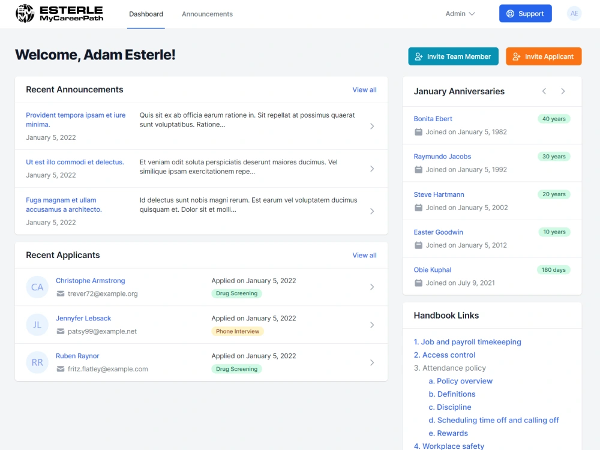Open Bonita Ebert's profile link
The height and width of the screenshot is (450, 600).
pos(433,119)
